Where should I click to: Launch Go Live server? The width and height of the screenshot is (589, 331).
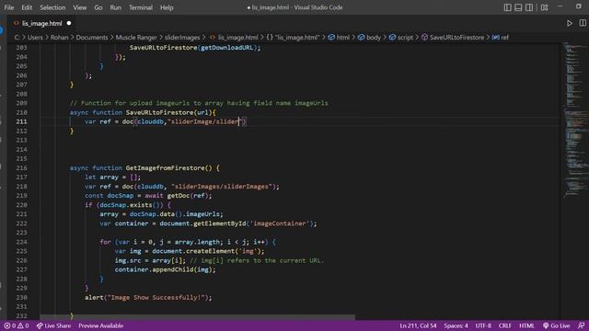(x=556, y=325)
